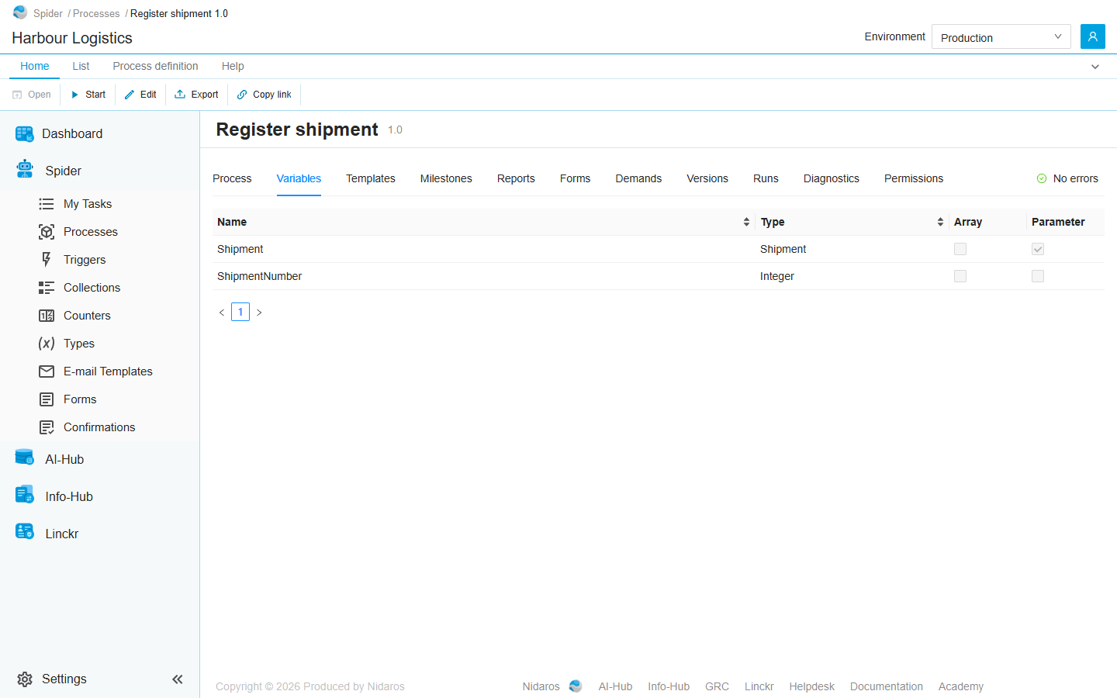Click the Forms icon in sidebar
Screen dimensions: 1117x698
point(47,399)
